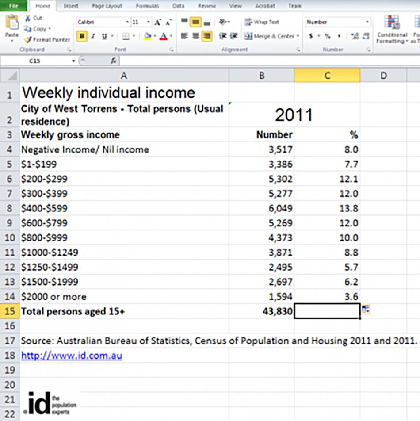The image size is (420, 421).
Task: Switch to the Page Layout tab
Action: 107,6
